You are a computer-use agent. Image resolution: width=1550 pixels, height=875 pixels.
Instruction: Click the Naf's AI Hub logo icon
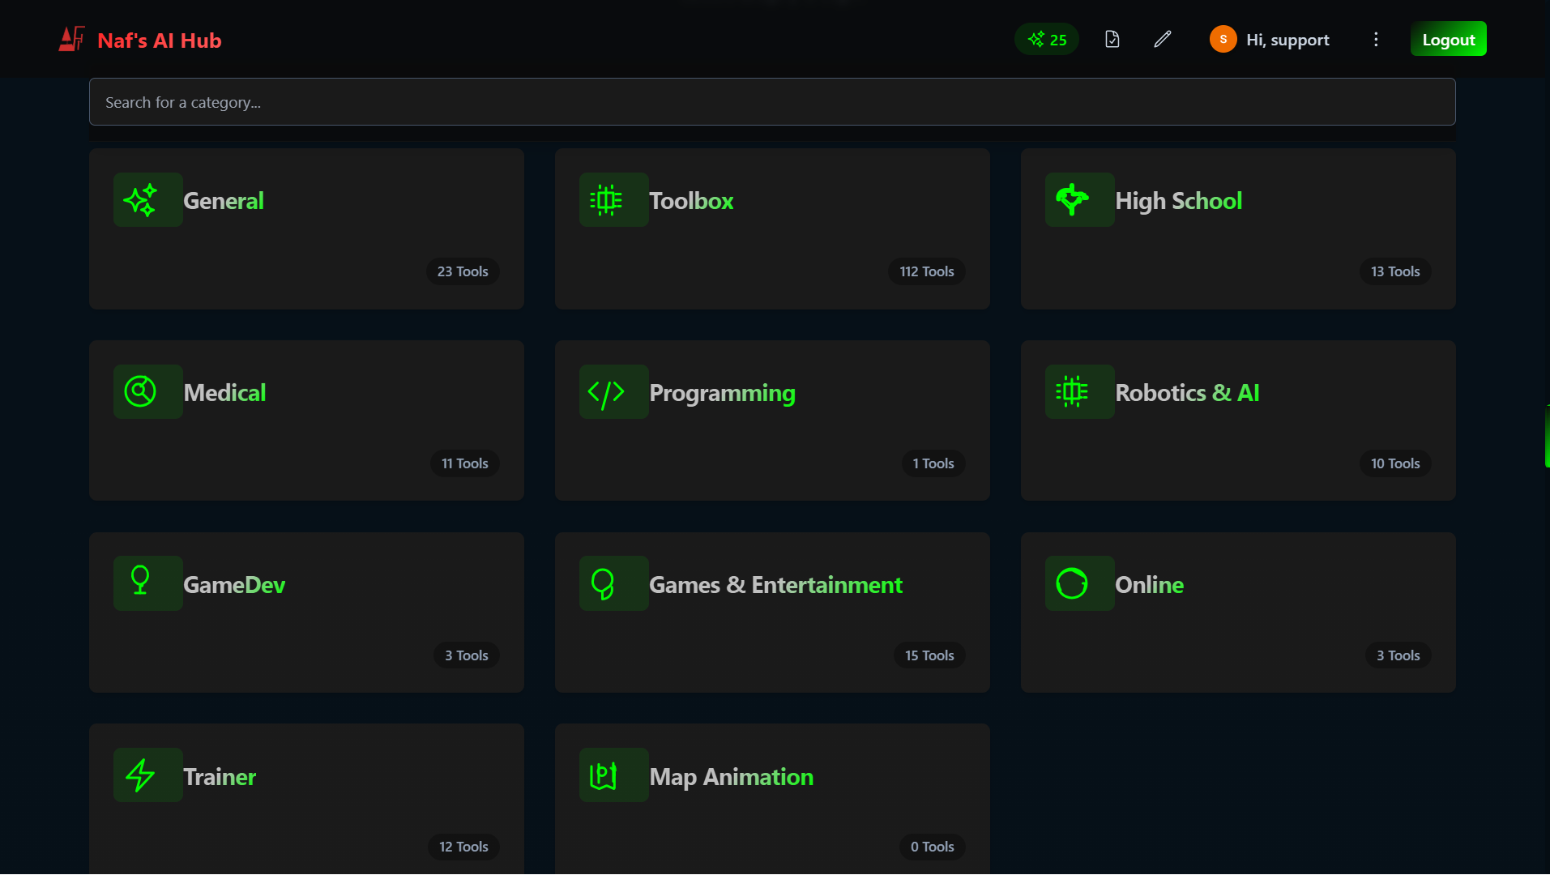click(x=70, y=37)
